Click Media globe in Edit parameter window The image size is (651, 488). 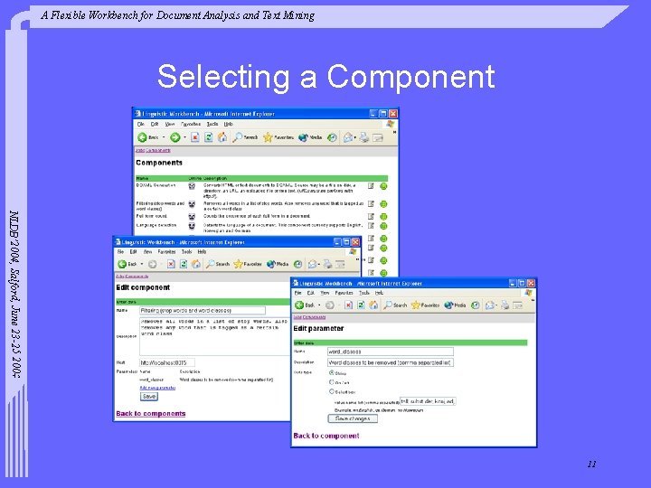click(x=448, y=305)
